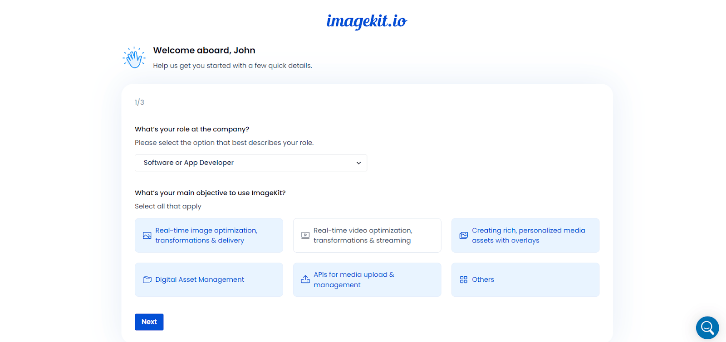Click the Others grid icon
Screen dimensions: 726x342
463,279
